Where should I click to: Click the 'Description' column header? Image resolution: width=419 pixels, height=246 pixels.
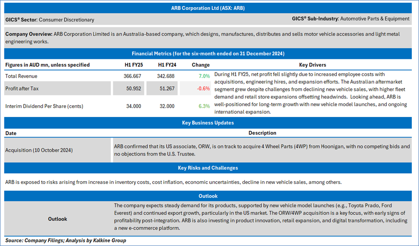point(262,133)
